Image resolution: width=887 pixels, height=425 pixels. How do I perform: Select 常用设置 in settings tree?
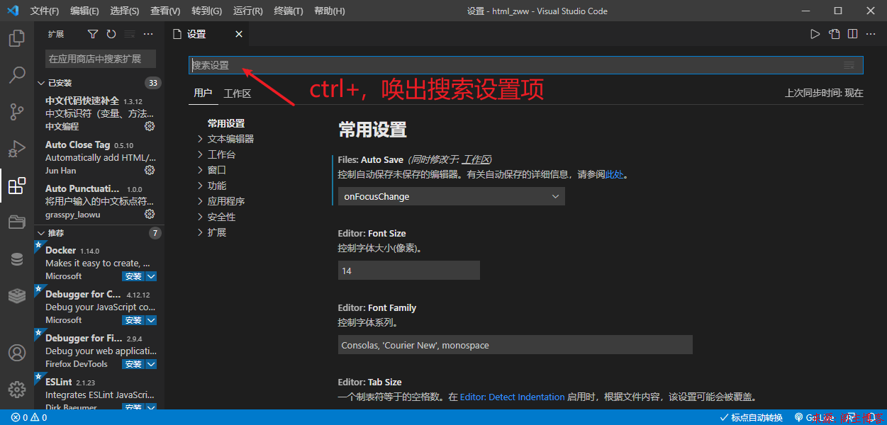(226, 123)
